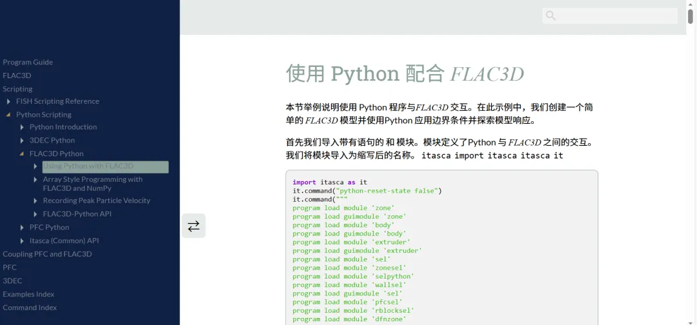The width and height of the screenshot is (697, 325).
Task: Open the Command Index link
Action: point(30,307)
